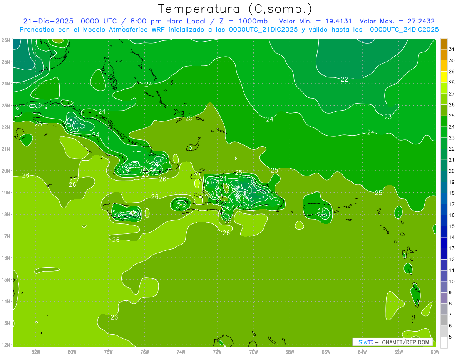The image size is (462, 357).
Task: Click the '26' contour label near 13N
Action: click(x=114, y=317)
